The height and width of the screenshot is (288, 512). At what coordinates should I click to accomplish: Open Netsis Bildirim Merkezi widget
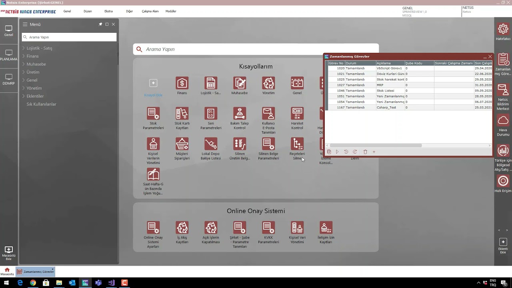click(x=503, y=90)
